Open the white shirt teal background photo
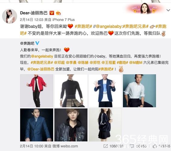 click(x=139, y=91)
